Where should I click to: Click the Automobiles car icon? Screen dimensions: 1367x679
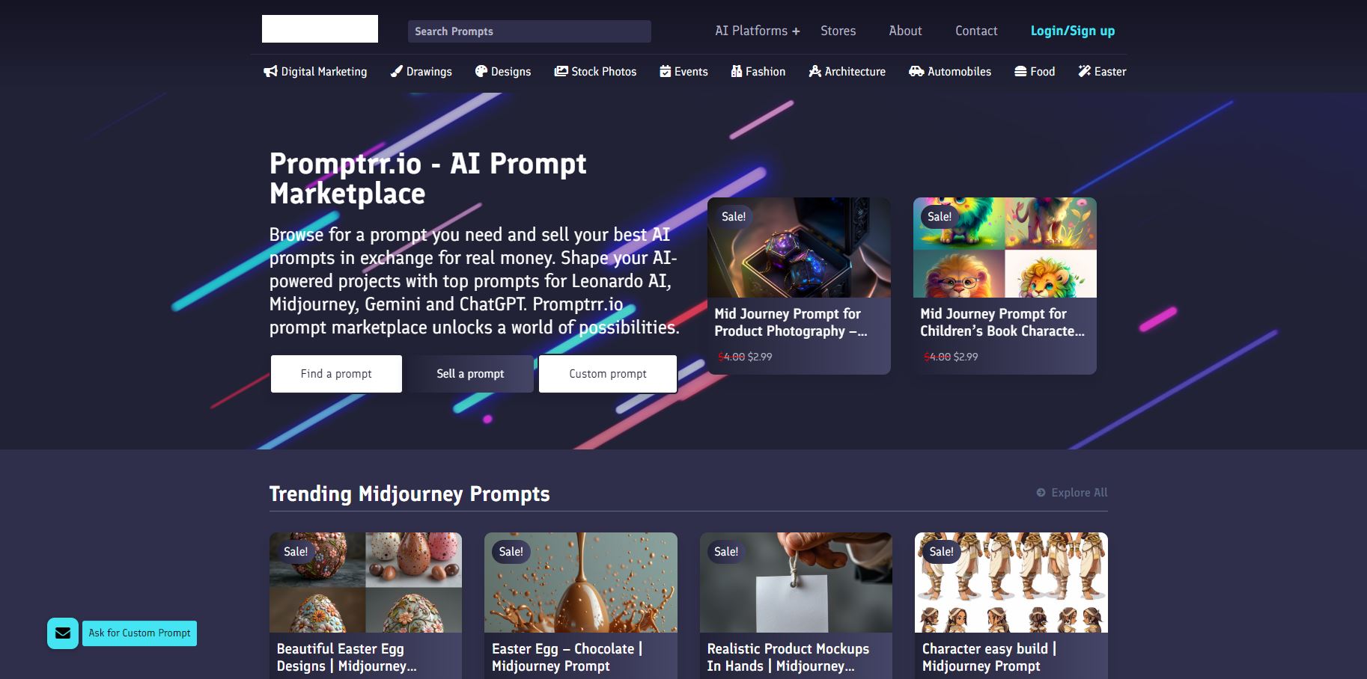coord(916,72)
